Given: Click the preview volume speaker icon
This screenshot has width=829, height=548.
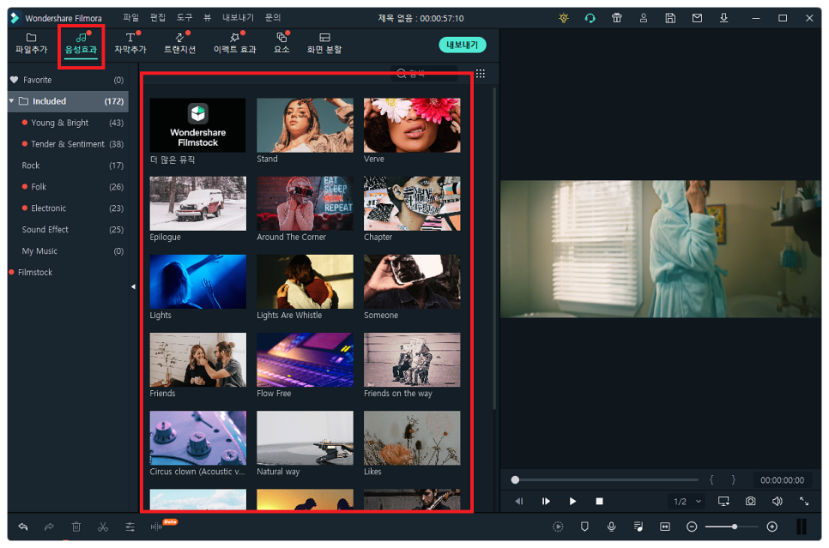Looking at the screenshot, I should click(x=777, y=501).
